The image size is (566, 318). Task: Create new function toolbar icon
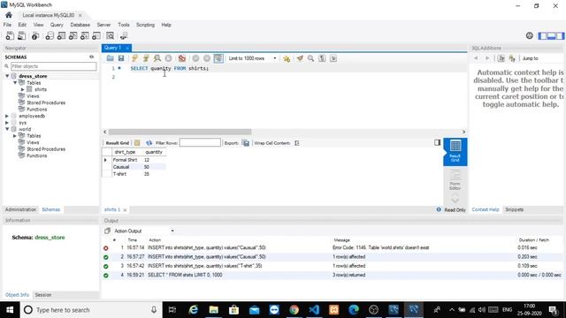tap(96, 35)
